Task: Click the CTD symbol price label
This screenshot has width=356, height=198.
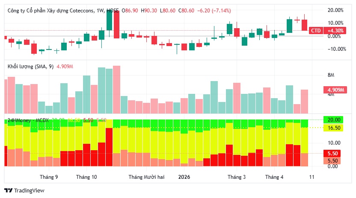Action: [x=316, y=31]
